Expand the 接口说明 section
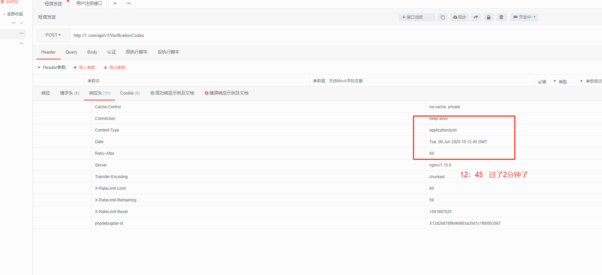The width and height of the screenshot is (602, 275). pos(417,17)
